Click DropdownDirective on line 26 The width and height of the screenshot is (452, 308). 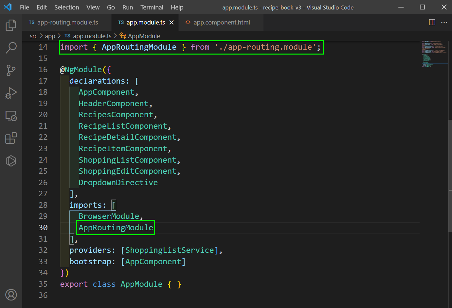118,183
